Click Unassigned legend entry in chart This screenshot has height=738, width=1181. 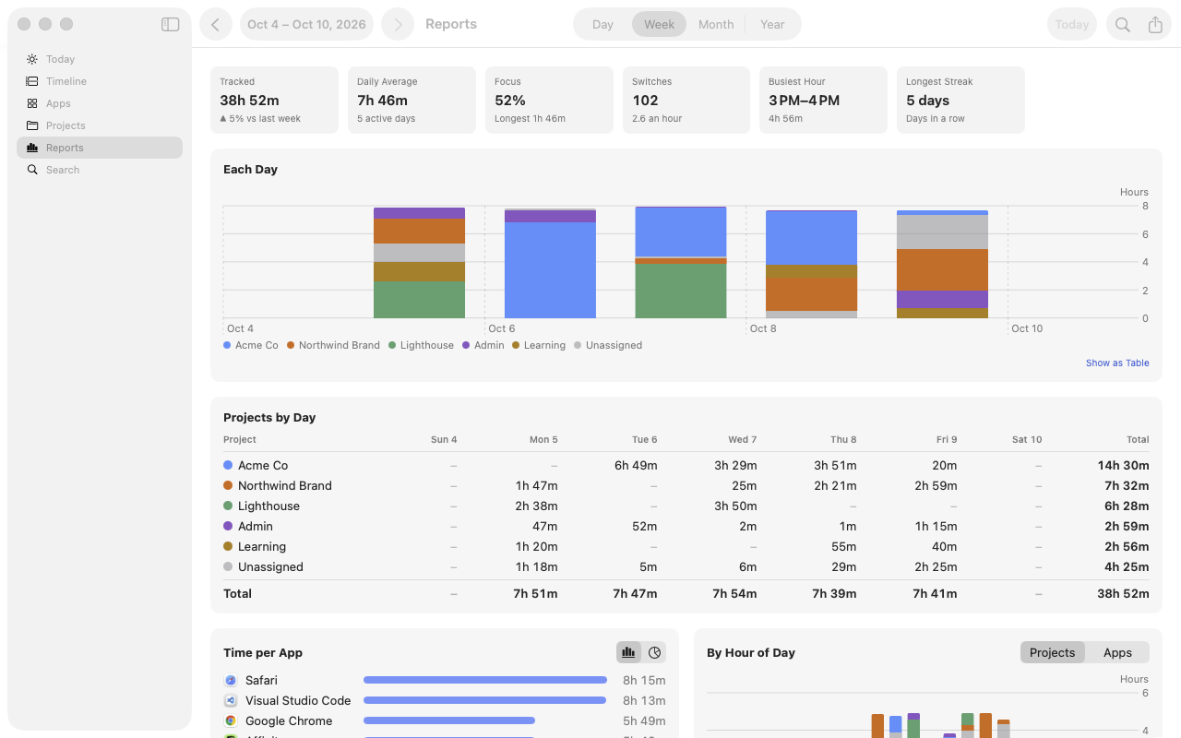(x=608, y=345)
